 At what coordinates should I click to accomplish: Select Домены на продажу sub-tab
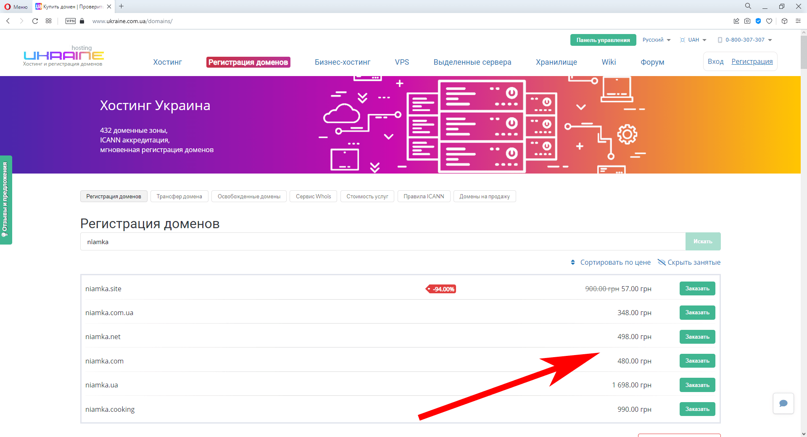[x=485, y=196]
